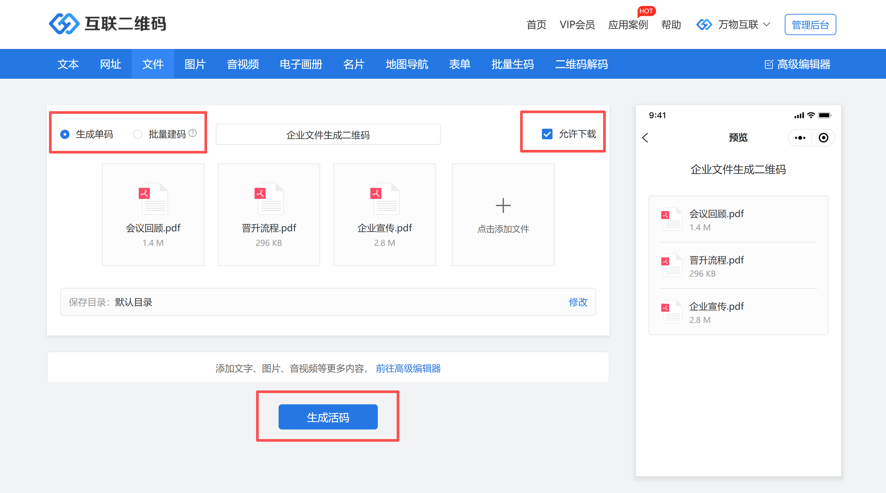Click the 企业文件生成二维码 title input field
This screenshot has width=886, height=493.
pos(328,135)
